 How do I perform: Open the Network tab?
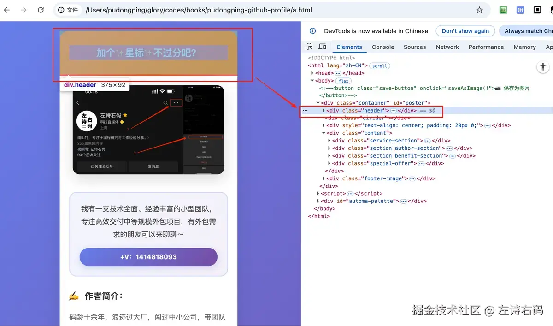(x=447, y=47)
